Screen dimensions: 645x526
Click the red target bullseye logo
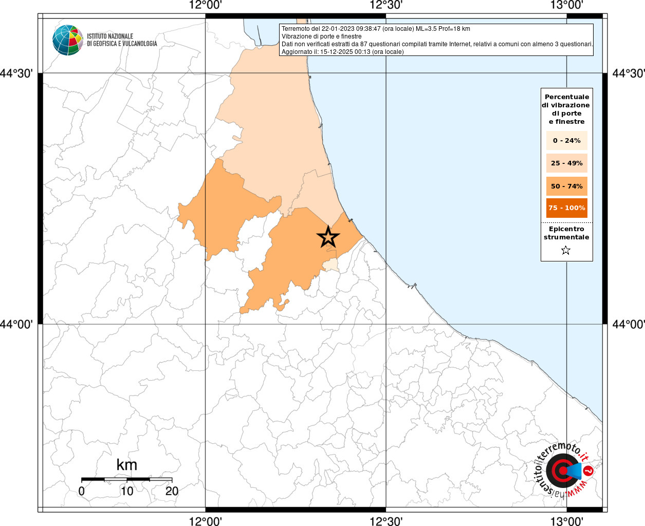click(x=561, y=471)
